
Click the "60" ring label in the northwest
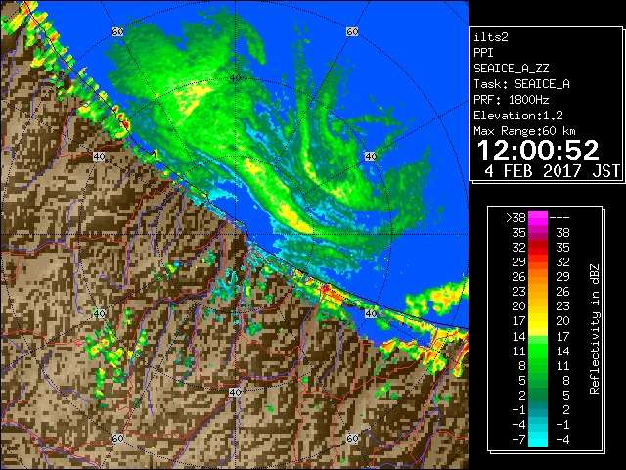(117, 31)
